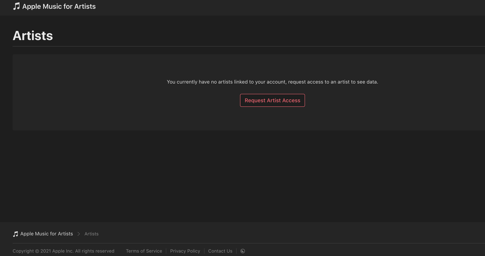Click the no artists linked message text
This screenshot has width=485, height=256.
click(x=272, y=82)
